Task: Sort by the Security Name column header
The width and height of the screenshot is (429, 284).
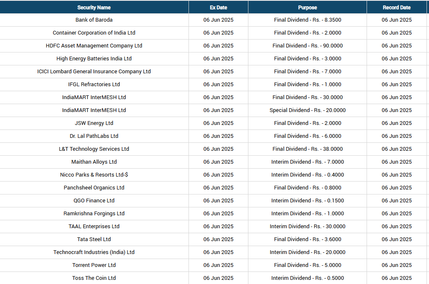Action: [x=94, y=7]
